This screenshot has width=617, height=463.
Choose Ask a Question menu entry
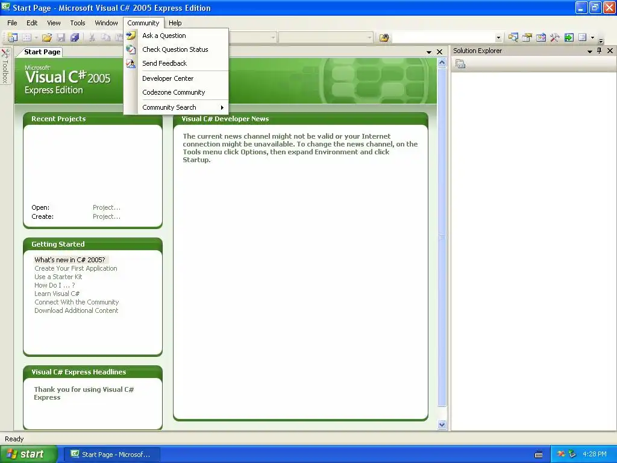click(x=177, y=36)
